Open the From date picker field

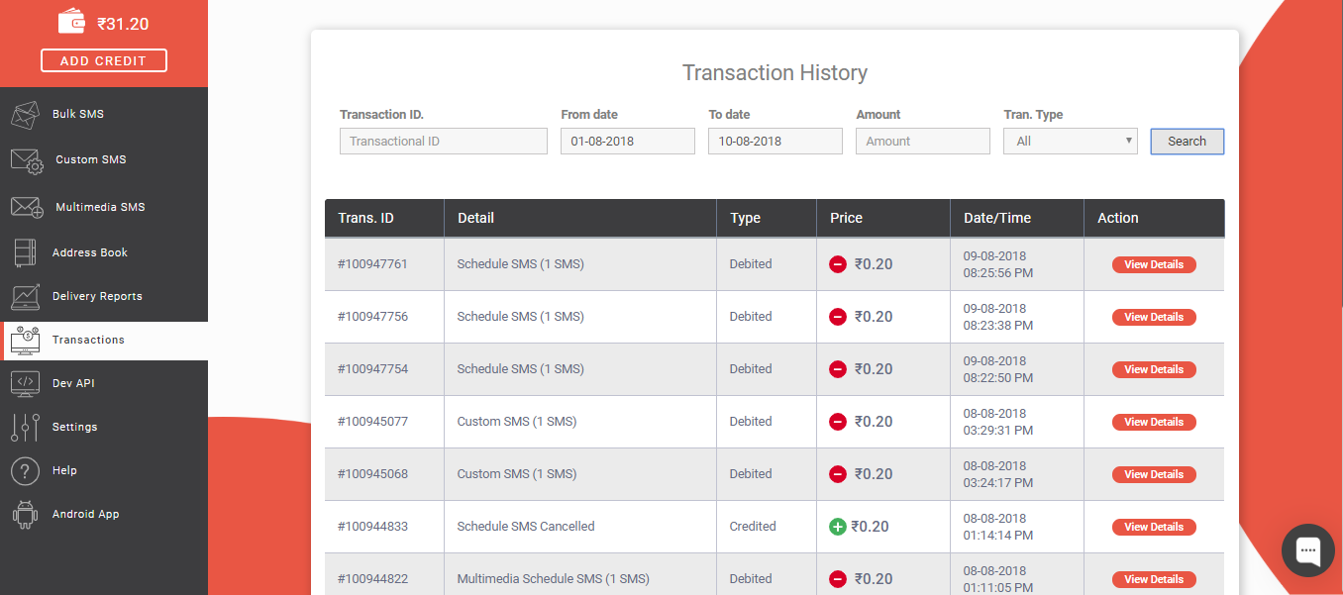(628, 142)
